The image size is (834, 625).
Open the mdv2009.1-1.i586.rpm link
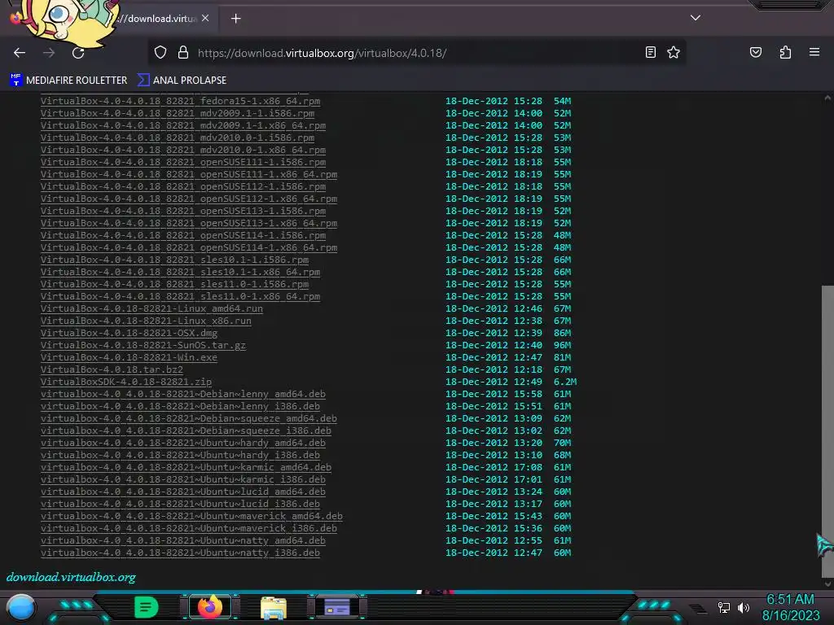coord(177,113)
